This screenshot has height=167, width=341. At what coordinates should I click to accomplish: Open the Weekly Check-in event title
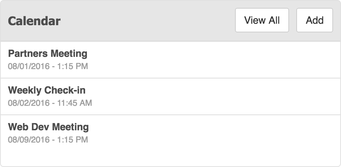coord(46,90)
